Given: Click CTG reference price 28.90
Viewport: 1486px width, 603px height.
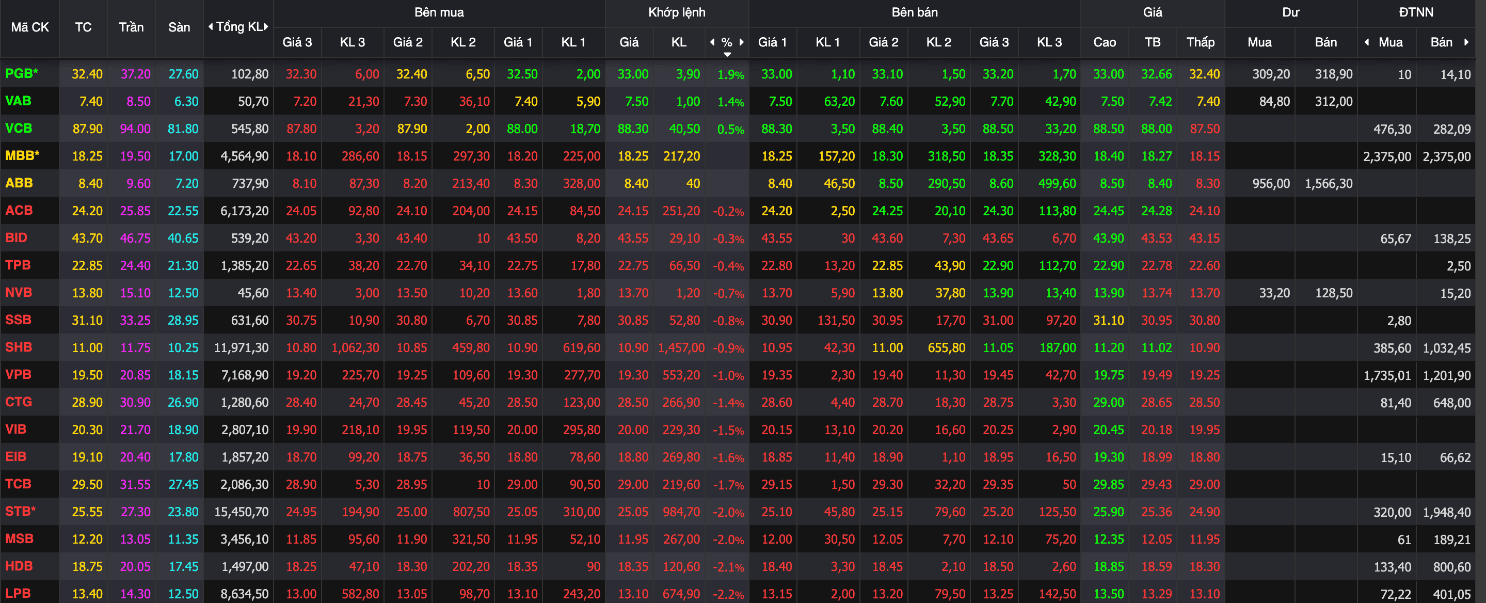Looking at the screenshot, I should 87,402.
